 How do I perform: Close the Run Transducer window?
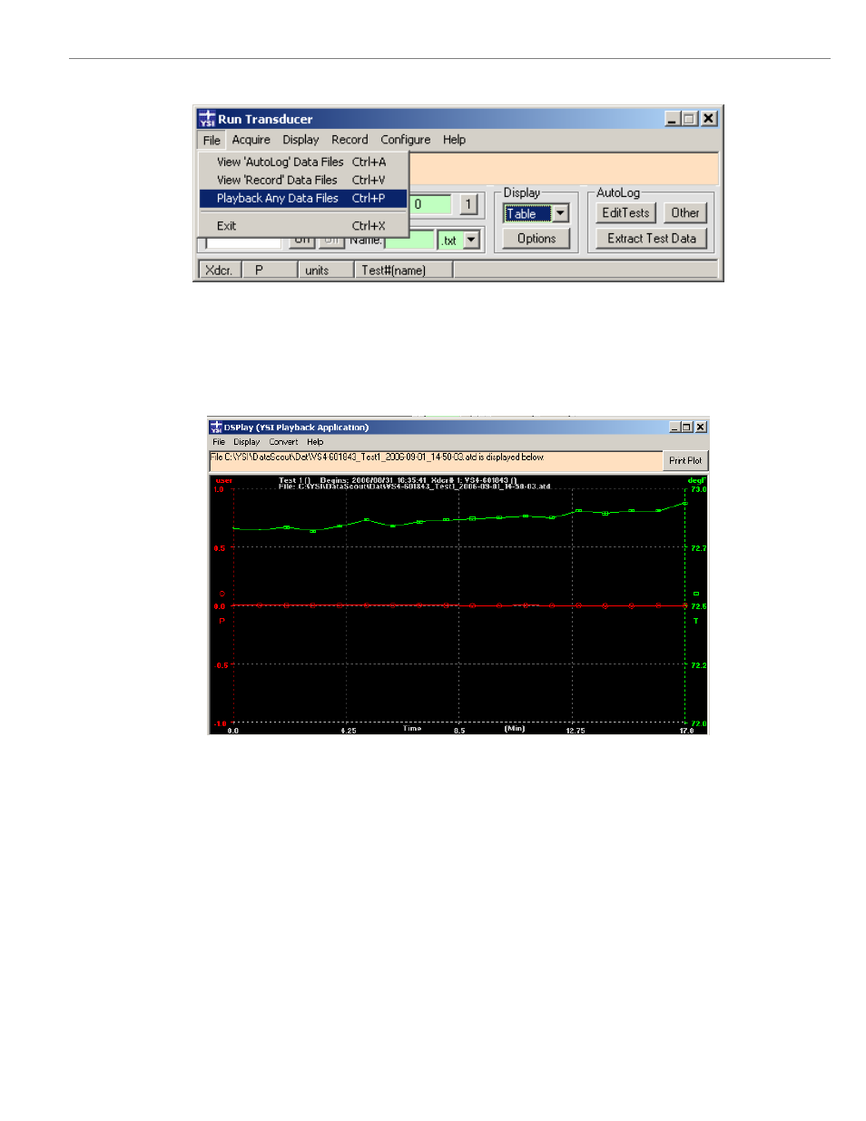tap(709, 119)
